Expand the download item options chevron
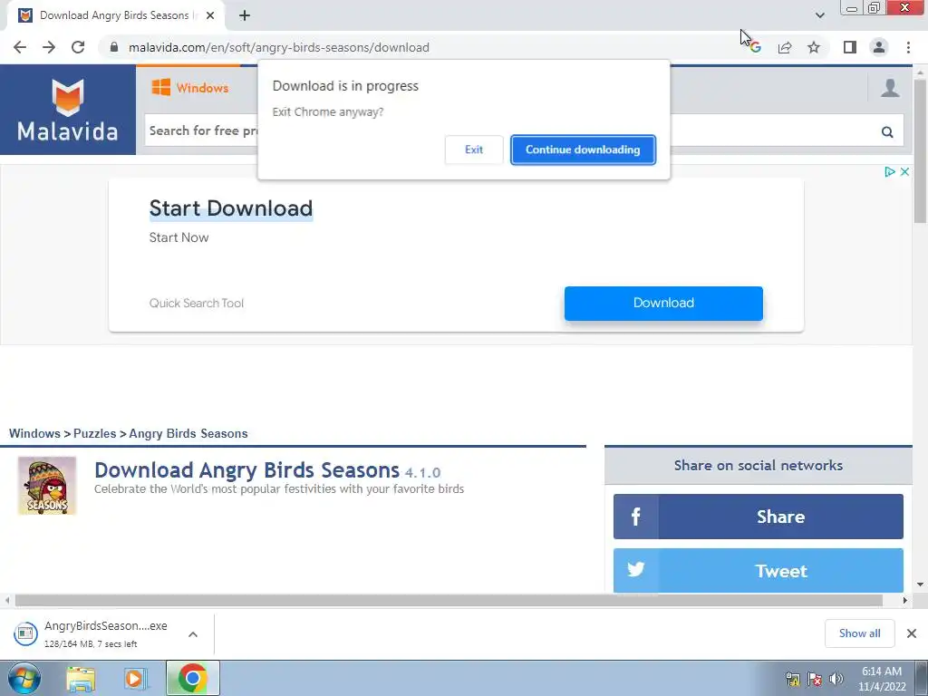 [x=193, y=633]
